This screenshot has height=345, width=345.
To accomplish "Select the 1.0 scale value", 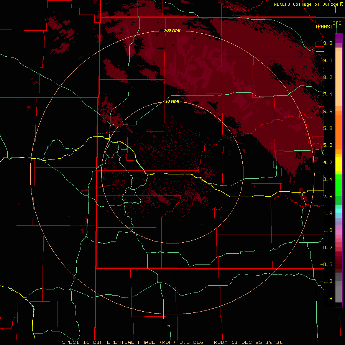I will [328, 230].
